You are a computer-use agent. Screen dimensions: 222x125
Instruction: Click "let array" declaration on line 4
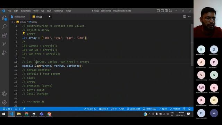point(29,38)
